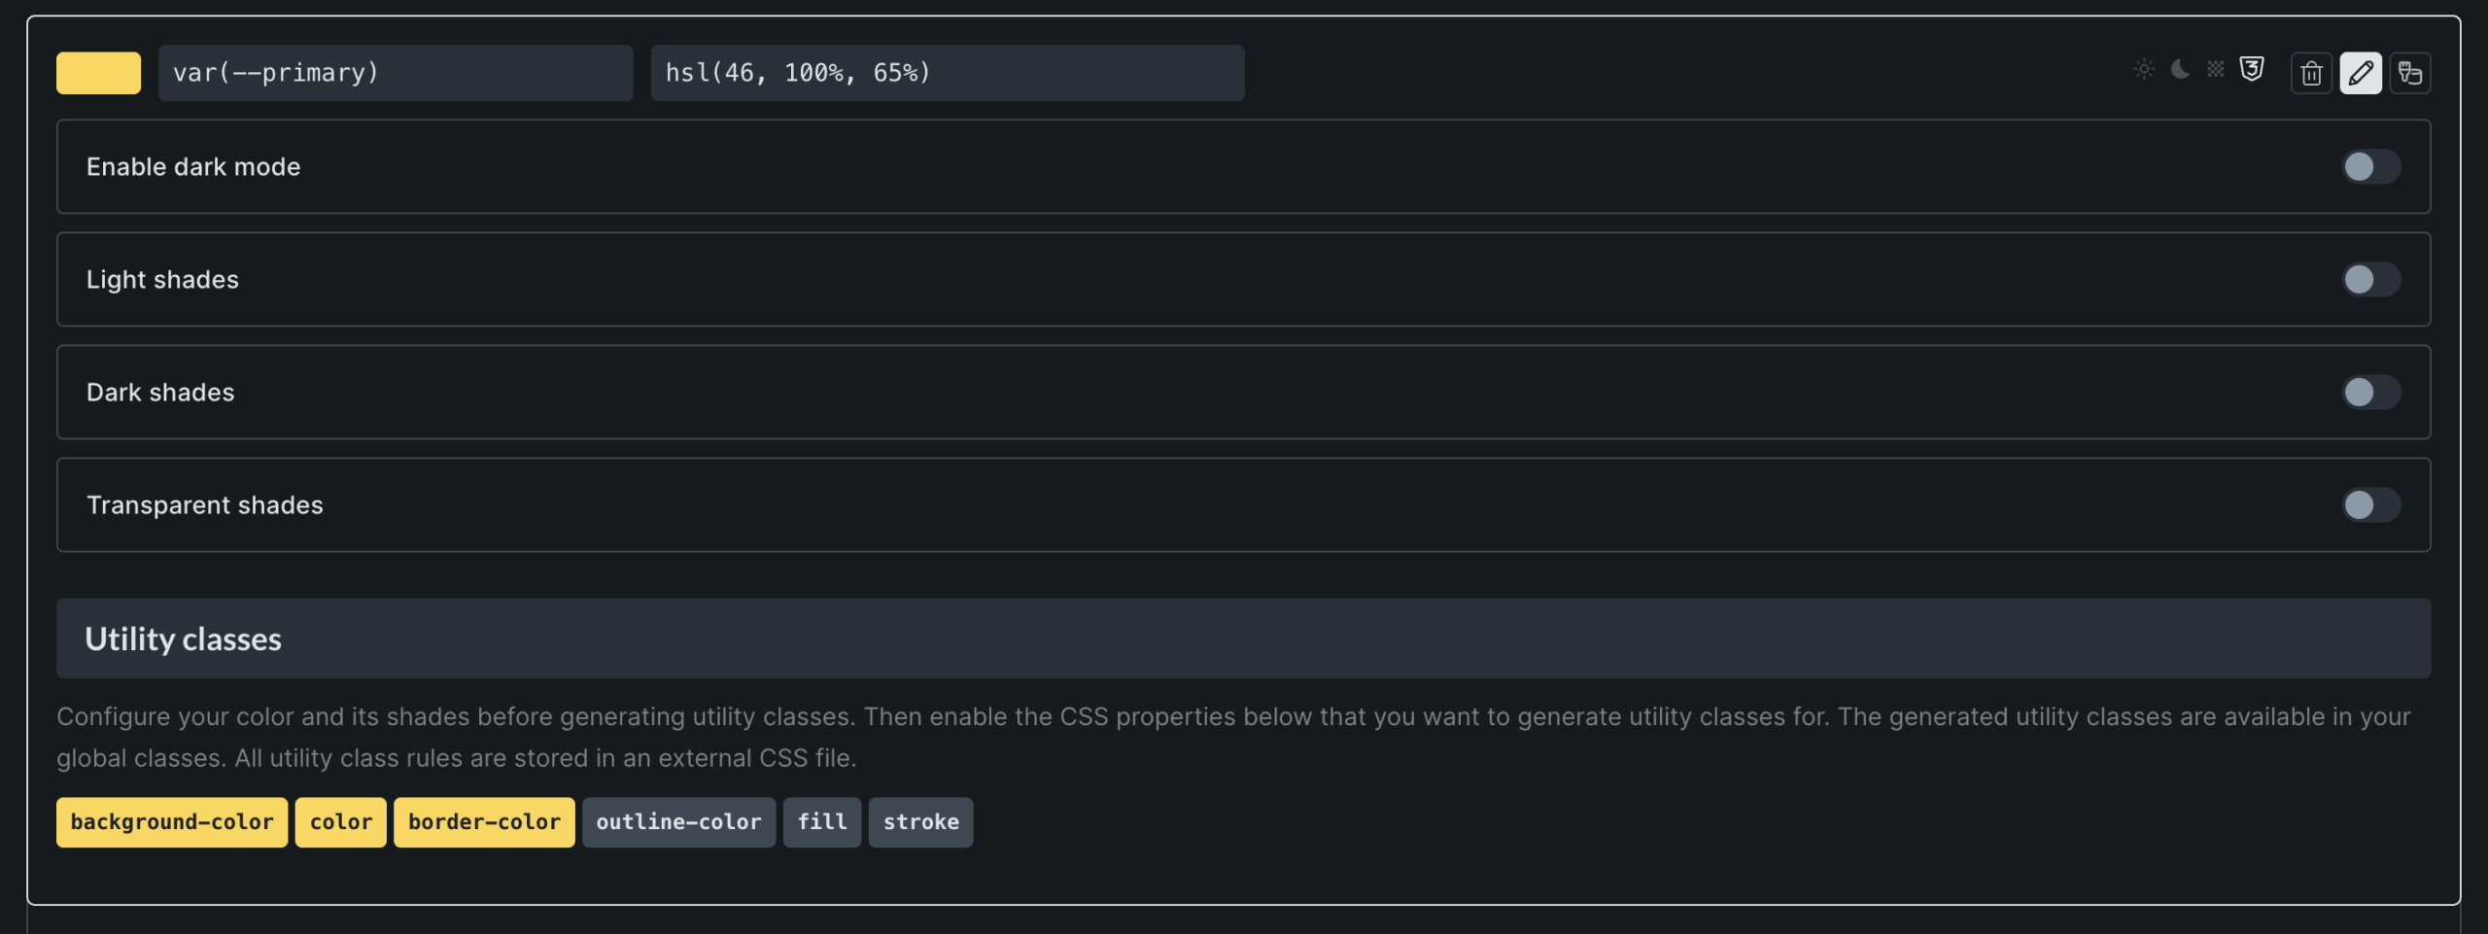This screenshot has height=934, width=2488.
Task: Click the moon dark-shades icon
Action: coord(2180,70)
